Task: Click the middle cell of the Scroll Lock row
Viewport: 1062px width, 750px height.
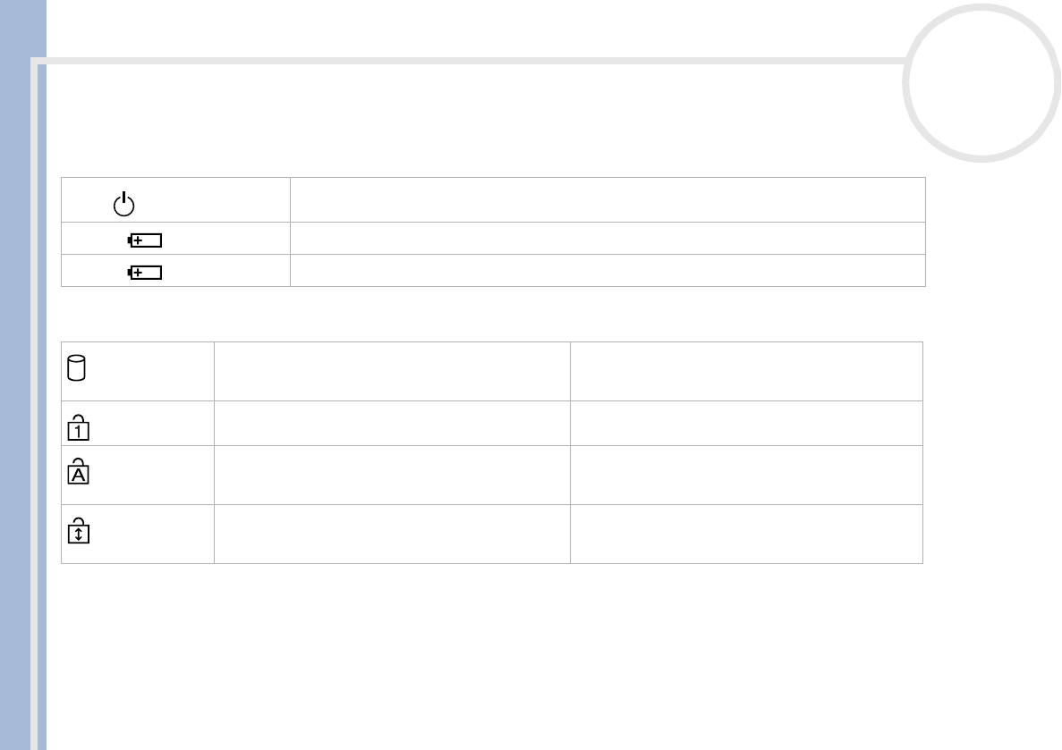Action: coord(392,534)
